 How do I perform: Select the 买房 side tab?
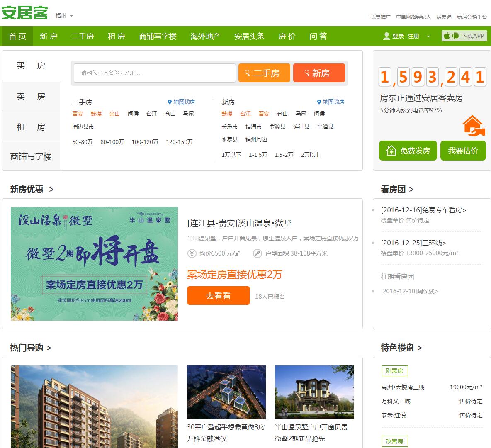31,66
